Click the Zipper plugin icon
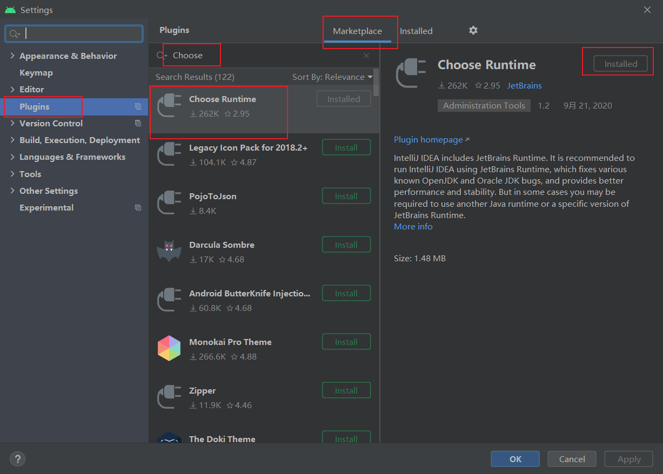The height and width of the screenshot is (474, 663). pos(169,397)
